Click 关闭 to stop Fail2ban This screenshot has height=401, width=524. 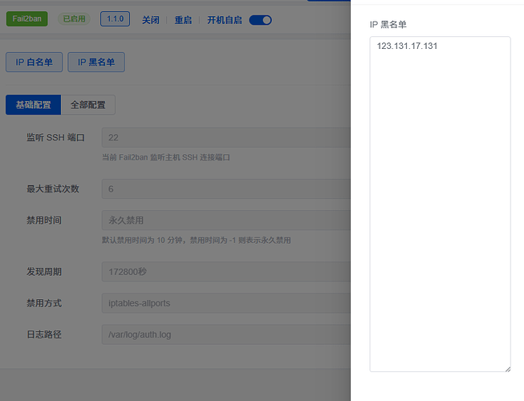point(150,20)
